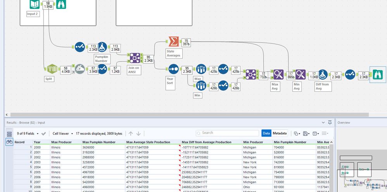Select the State Averages summarize tool
Screen dimensions: 387x192
173,41
